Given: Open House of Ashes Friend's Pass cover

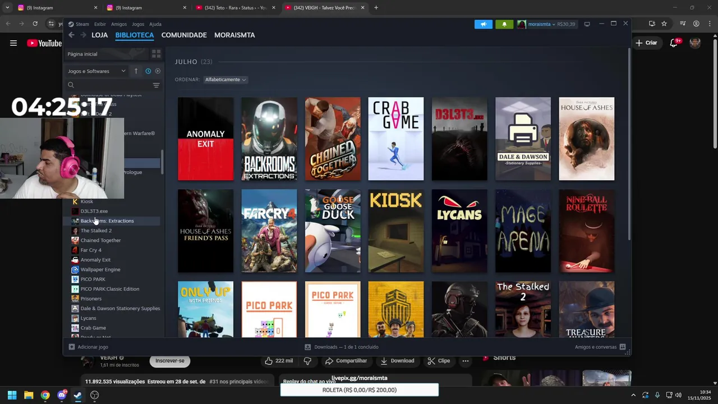Looking at the screenshot, I should 206,231.
